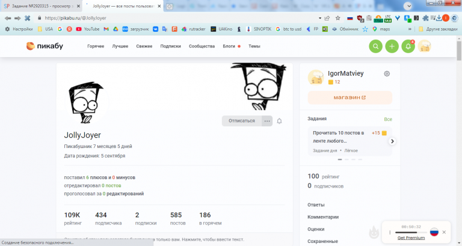Open the UAKino bookmark
This screenshot has height=246, width=462.
click(221, 29)
